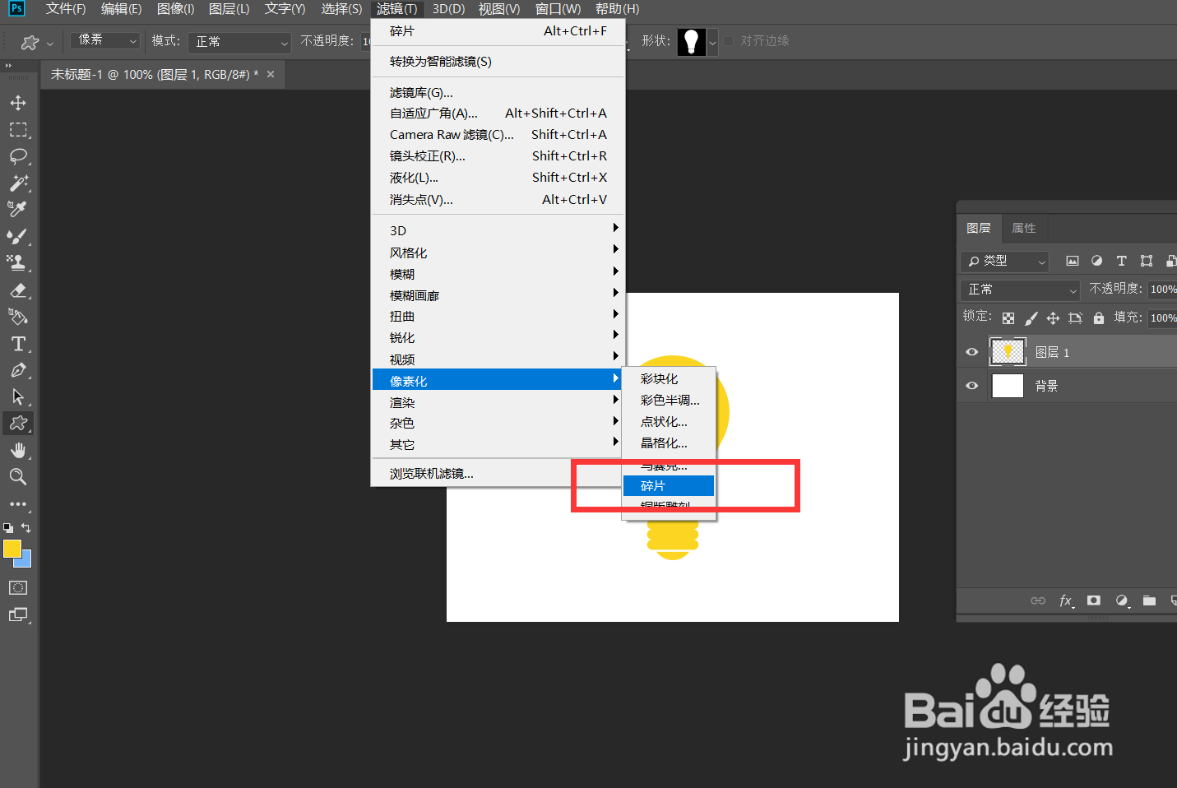Open the foreground color swatch
1177x788 pixels.
(x=12, y=547)
